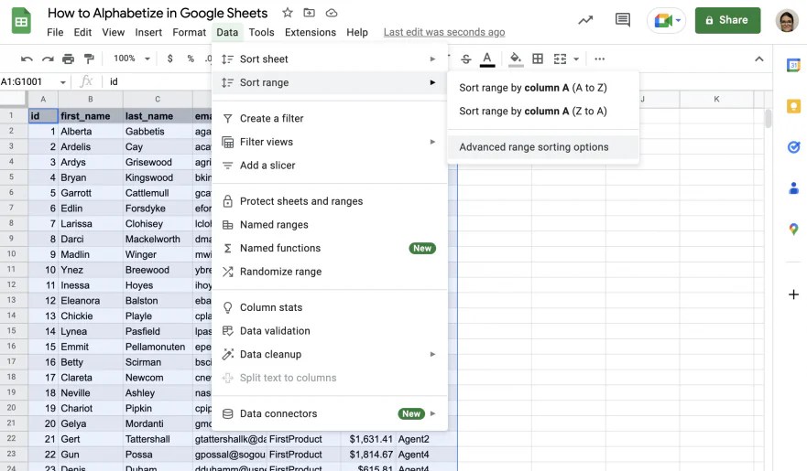Open text color picker
The image size is (807, 471).
click(x=487, y=59)
